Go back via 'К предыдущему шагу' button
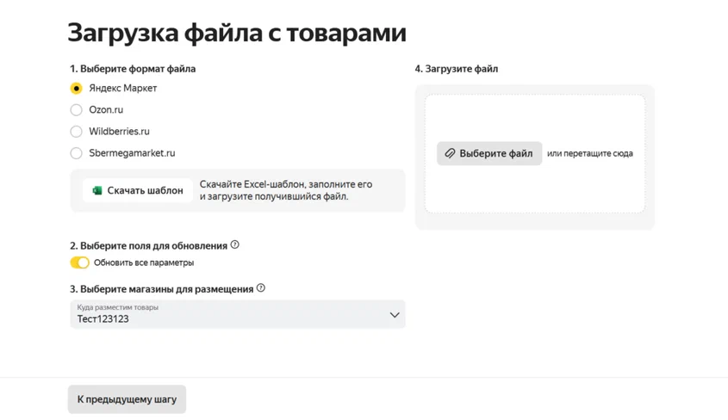 tap(127, 399)
